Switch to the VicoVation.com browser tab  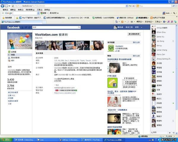[x=22, y=22]
